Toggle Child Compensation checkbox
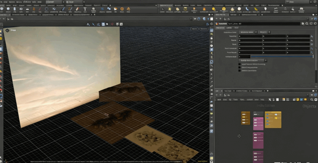The image size is (318, 163). (x=239, y=68)
